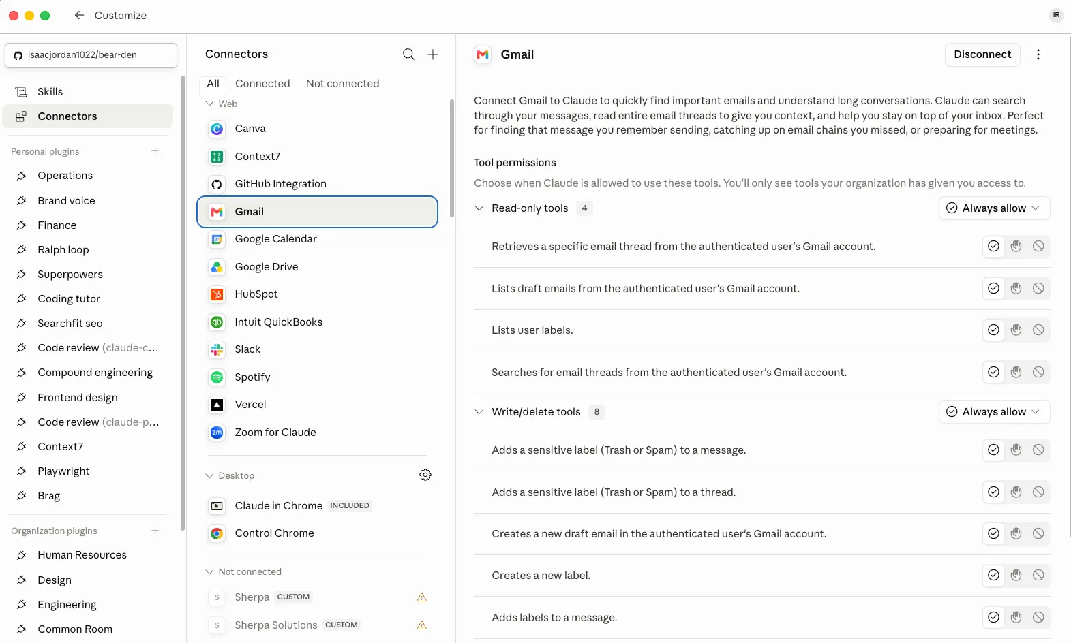Open the Skills section
The width and height of the screenshot is (1071, 643).
coord(88,92)
